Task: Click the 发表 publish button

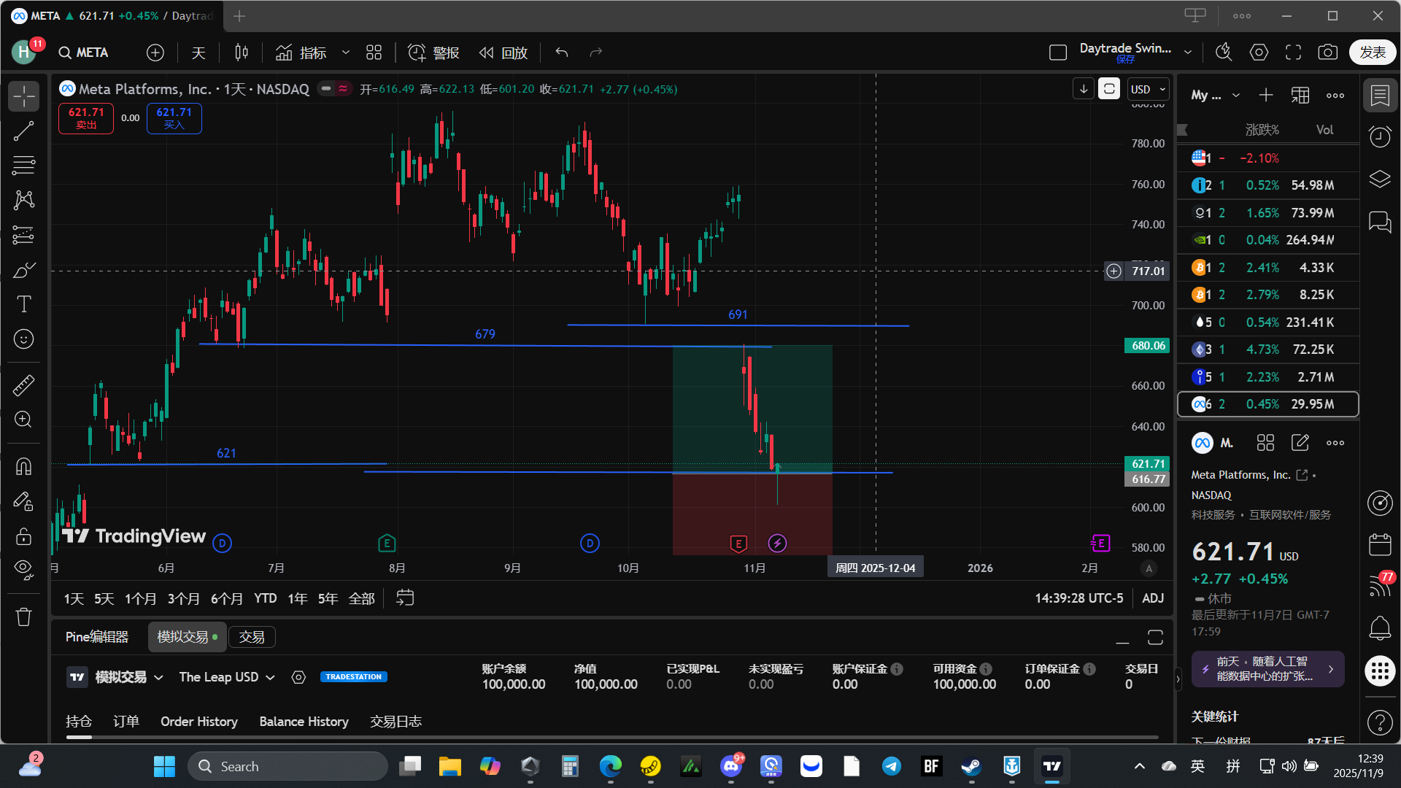Action: (x=1372, y=53)
